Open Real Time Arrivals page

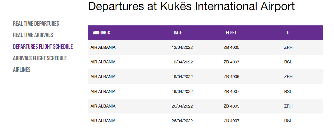coord(33,35)
